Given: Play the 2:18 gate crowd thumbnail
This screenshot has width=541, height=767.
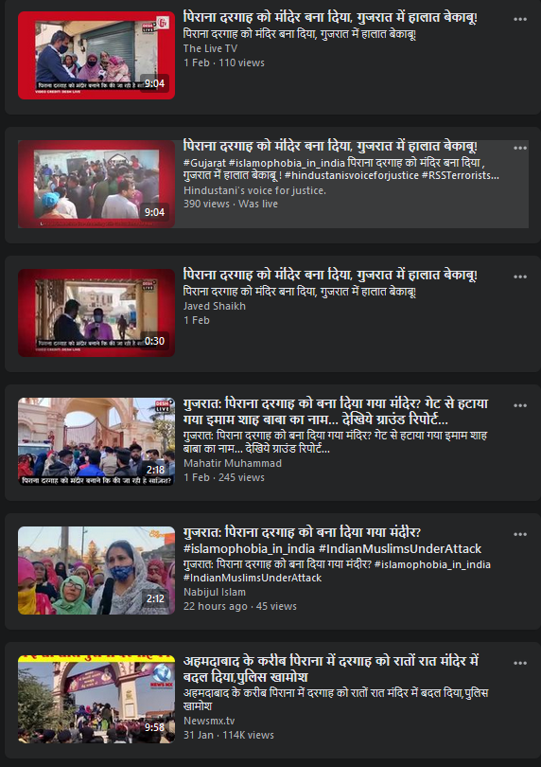Looking at the screenshot, I should tap(96, 441).
